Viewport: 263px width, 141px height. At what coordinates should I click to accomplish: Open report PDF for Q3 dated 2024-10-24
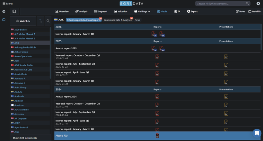(x=157, y=113)
